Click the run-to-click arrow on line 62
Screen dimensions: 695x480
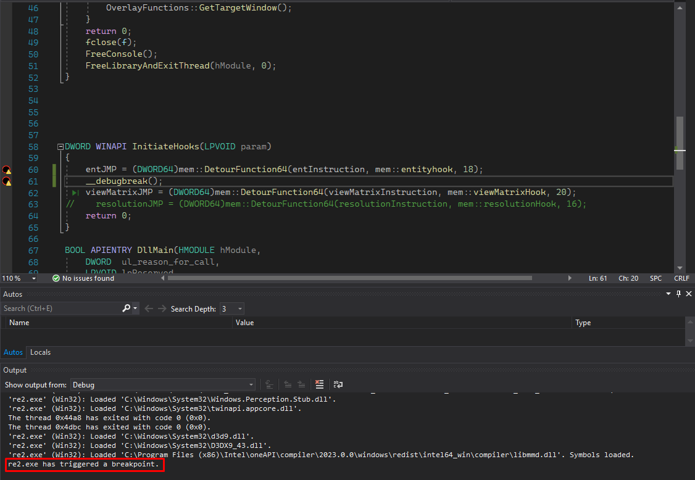point(75,192)
